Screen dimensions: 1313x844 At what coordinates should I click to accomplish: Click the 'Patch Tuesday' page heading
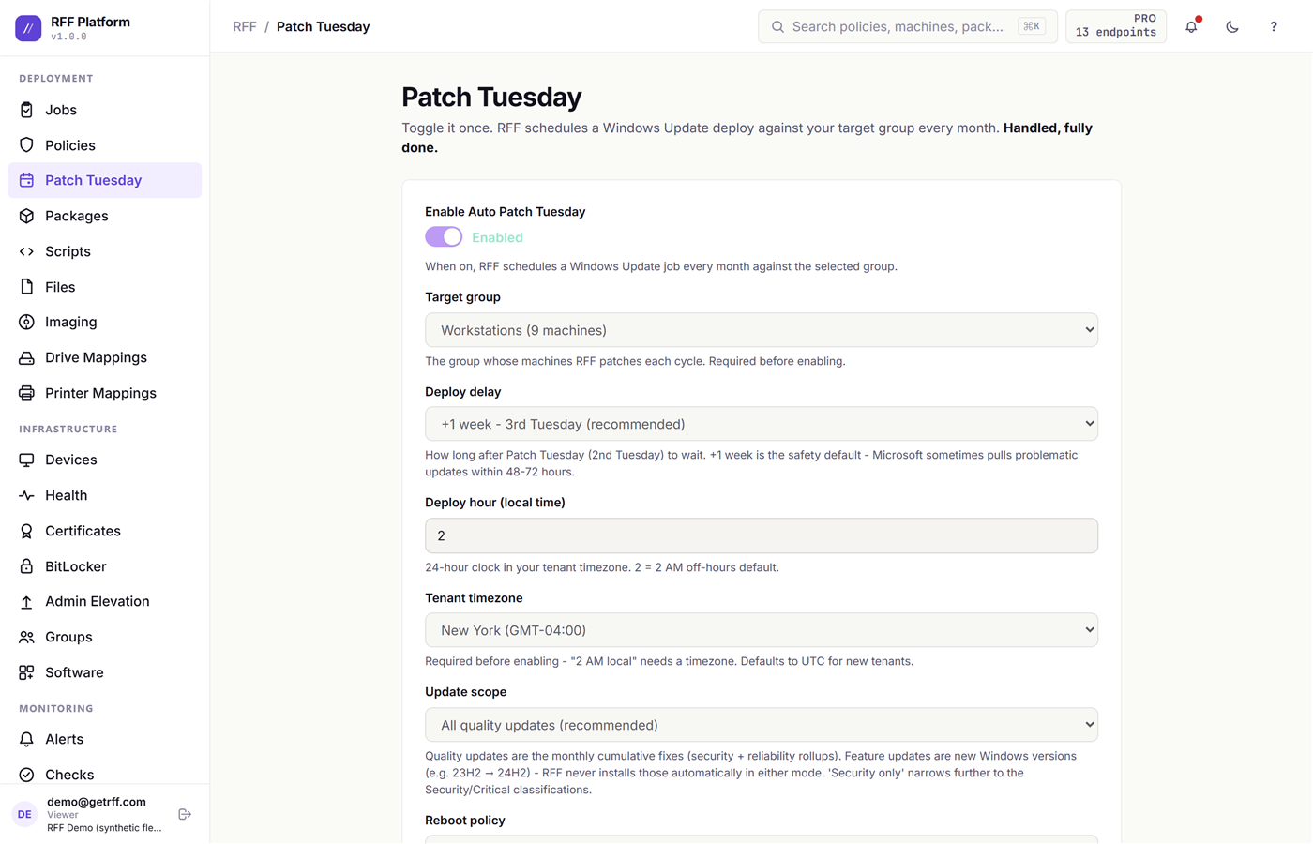491,97
